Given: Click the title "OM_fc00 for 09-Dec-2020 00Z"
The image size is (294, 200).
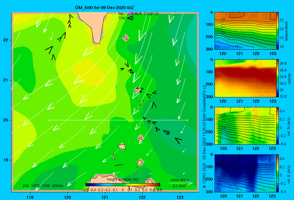Looking at the screenshot, I should tap(105, 8).
